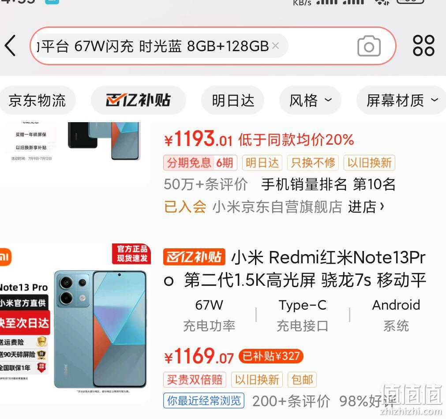Viewport: 446px width, 419px height.
Task: Tap the 官方正品 现货速发 corner badge
Action: point(131,254)
